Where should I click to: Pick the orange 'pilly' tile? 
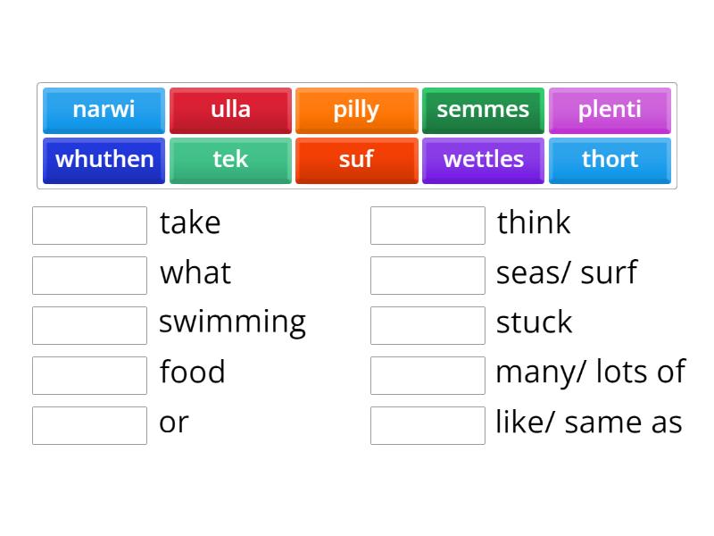356,110
